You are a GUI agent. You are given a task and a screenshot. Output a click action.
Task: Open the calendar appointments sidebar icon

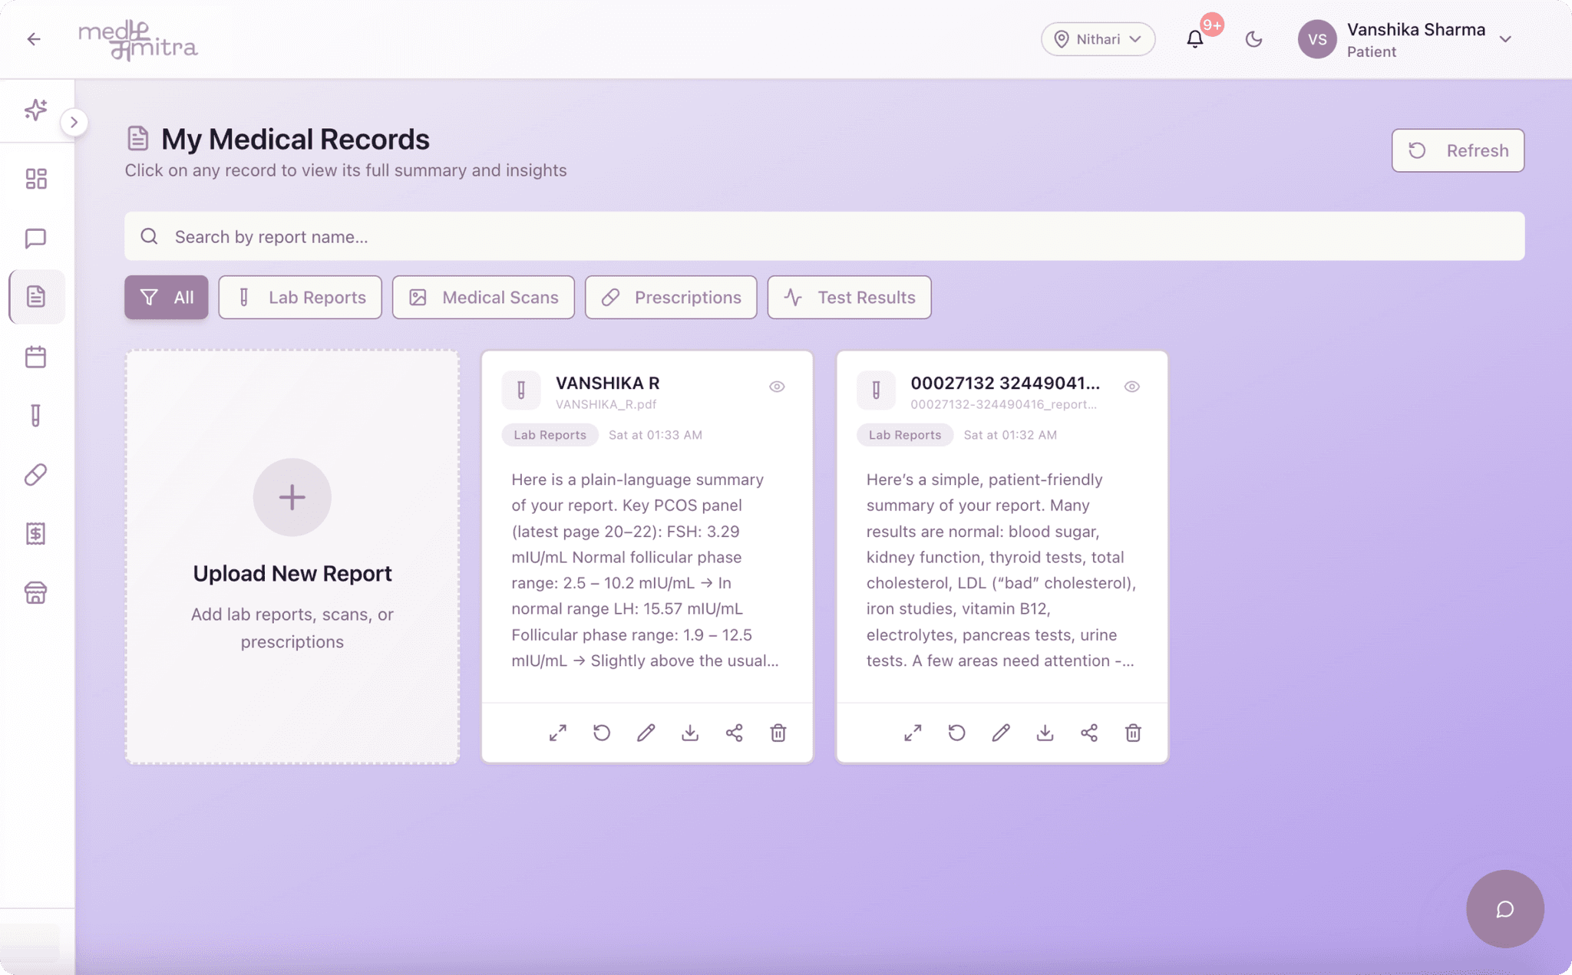coord(35,357)
